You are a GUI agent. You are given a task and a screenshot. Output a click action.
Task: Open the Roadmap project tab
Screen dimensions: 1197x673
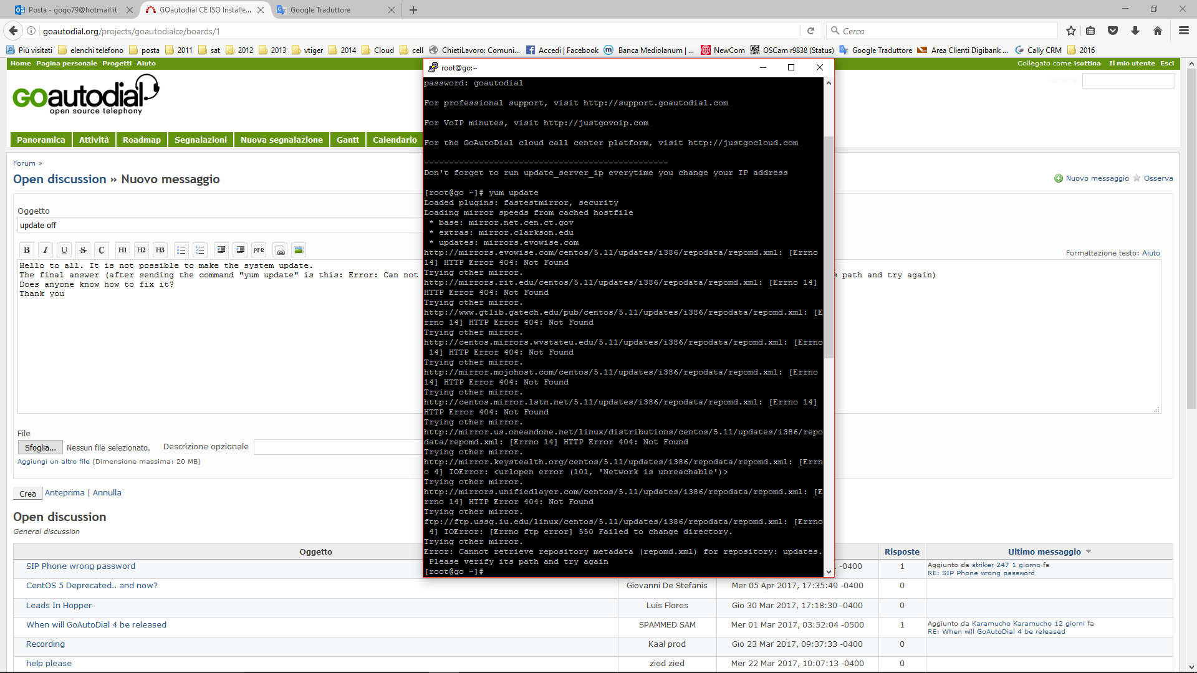pos(142,140)
